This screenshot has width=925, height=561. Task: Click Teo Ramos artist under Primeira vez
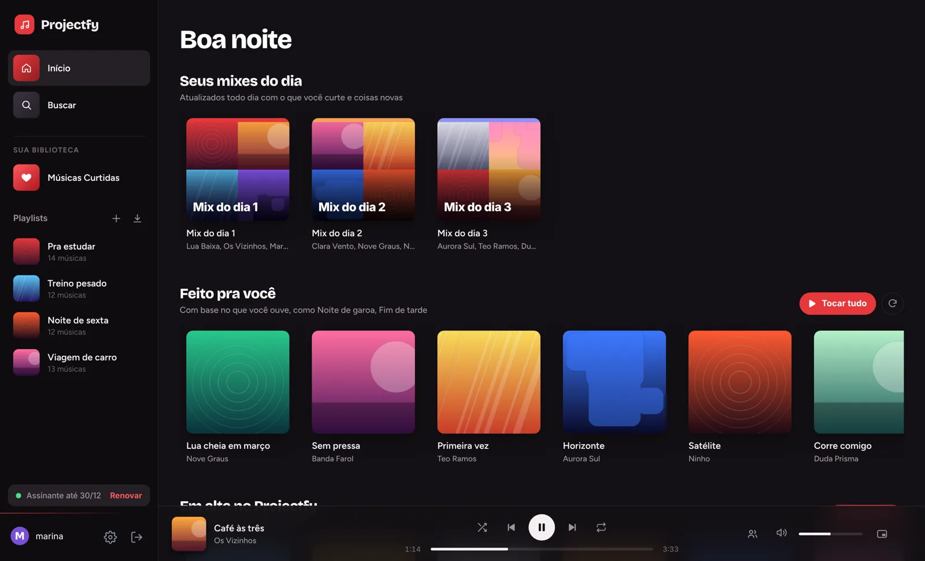457,459
